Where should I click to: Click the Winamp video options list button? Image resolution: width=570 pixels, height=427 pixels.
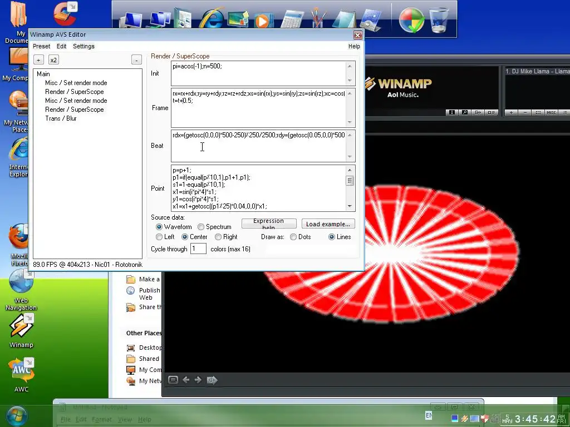click(x=491, y=112)
